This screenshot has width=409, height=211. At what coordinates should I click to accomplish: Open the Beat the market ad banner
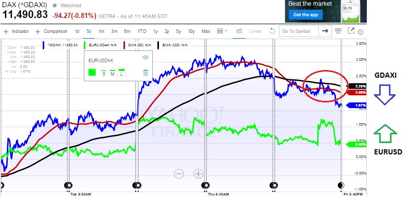point(326,11)
